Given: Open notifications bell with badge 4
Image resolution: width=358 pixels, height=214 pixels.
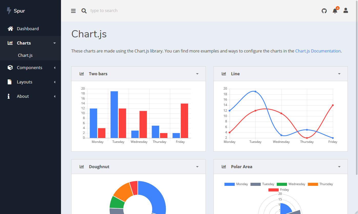Looking at the screenshot, I should (335, 10).
